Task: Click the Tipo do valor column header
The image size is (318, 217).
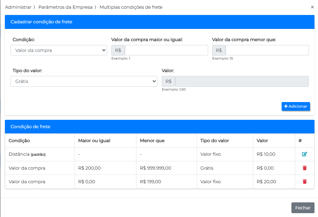Action: (214, 141)
